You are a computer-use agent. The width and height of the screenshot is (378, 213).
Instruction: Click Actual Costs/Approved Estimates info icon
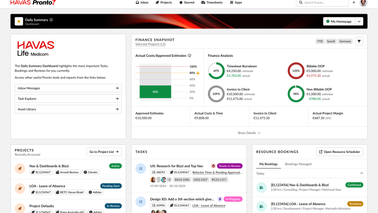click(x=189, y=55)
